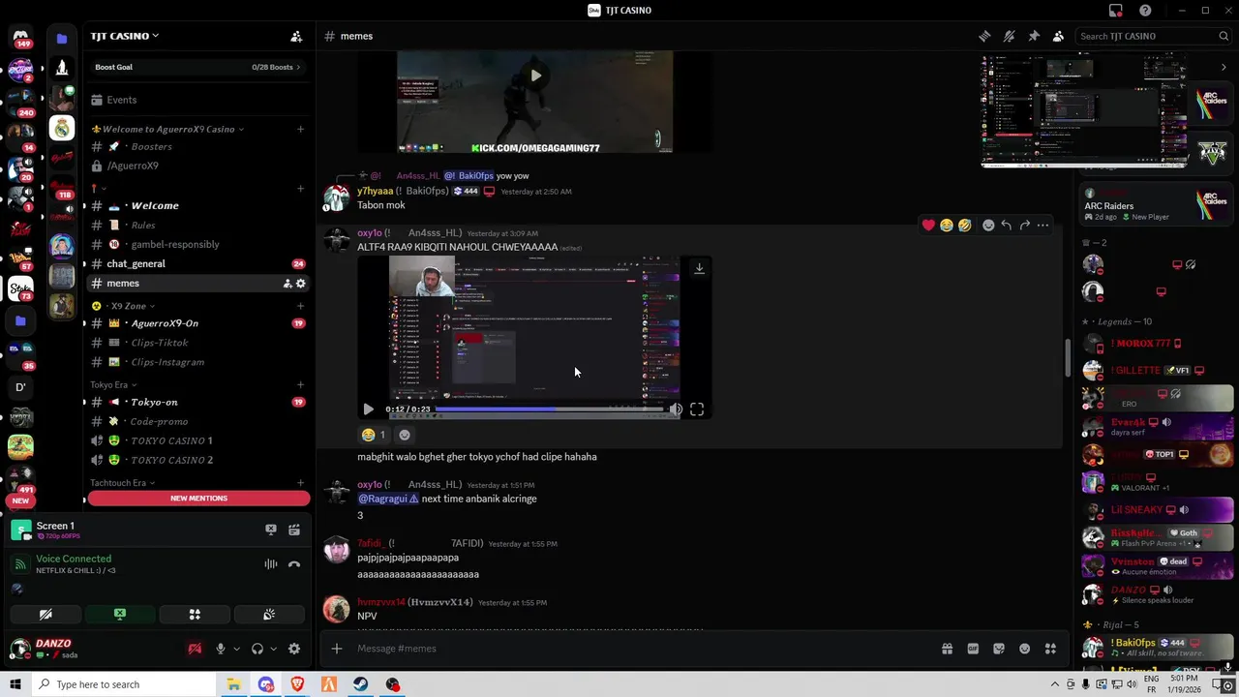Viewport: 1239px width, 697px height.
Task: Play the paused video clip
Action: 368,409
